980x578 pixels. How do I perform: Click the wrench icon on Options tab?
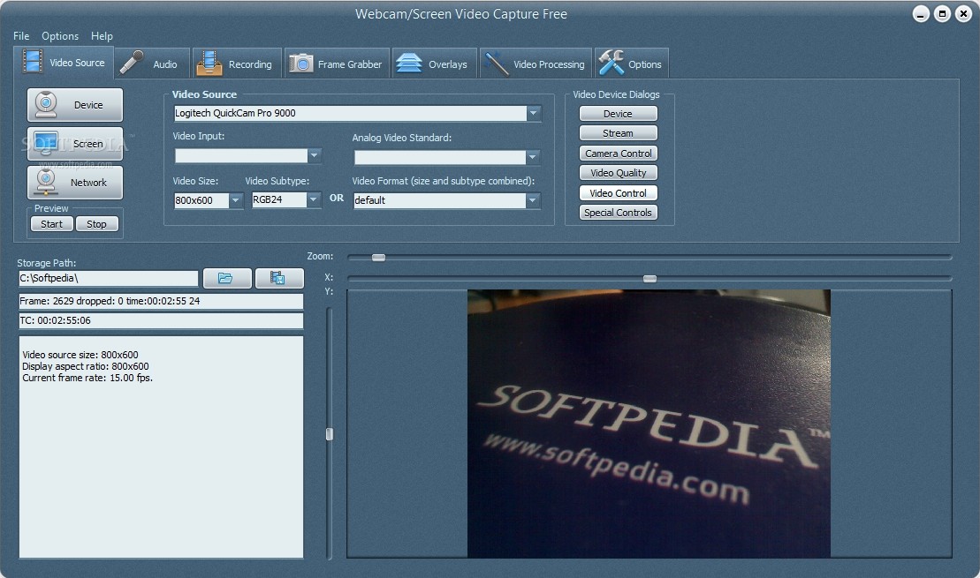[x=611, y=63]
